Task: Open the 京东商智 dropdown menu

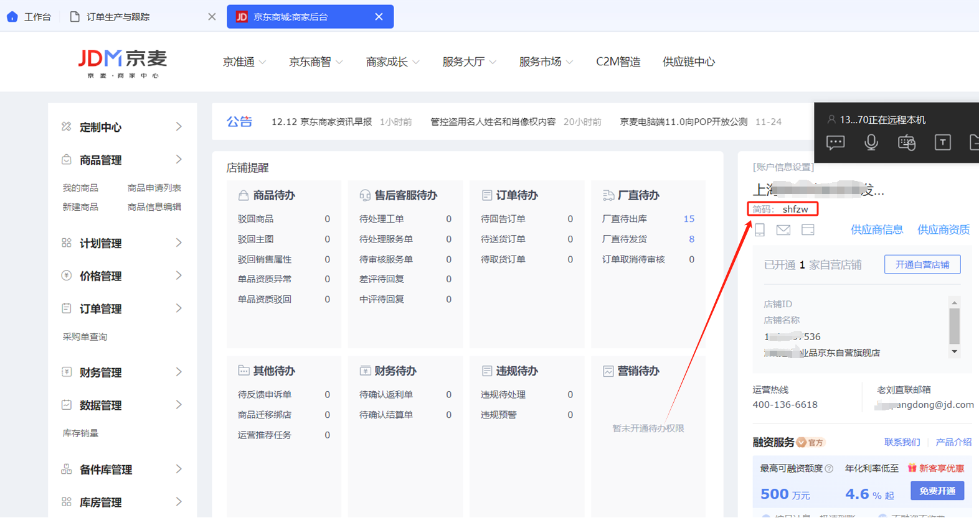Action: tap(316, 62)
